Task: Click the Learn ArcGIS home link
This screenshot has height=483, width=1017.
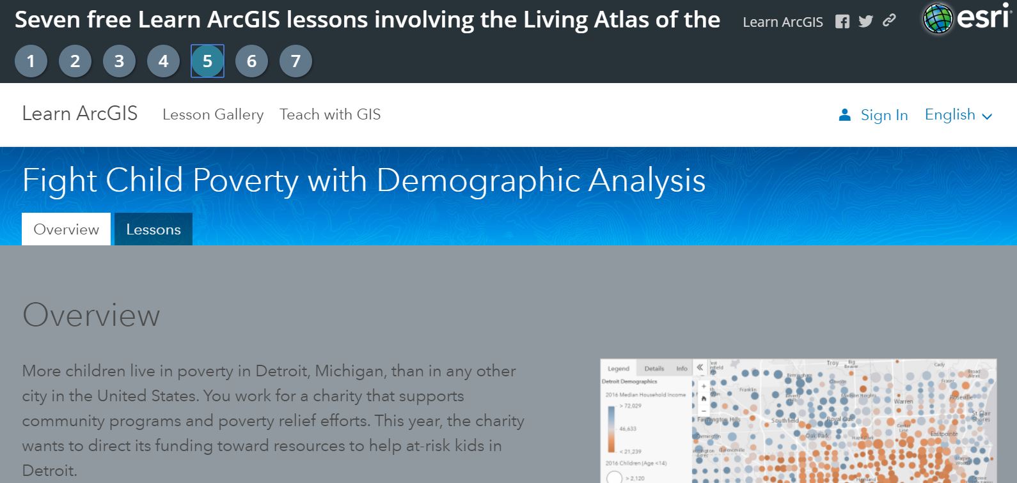Action: coord(80,114)
